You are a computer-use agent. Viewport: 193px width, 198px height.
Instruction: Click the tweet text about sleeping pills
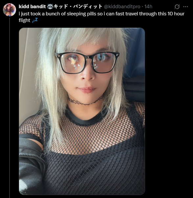coord(101,17)
